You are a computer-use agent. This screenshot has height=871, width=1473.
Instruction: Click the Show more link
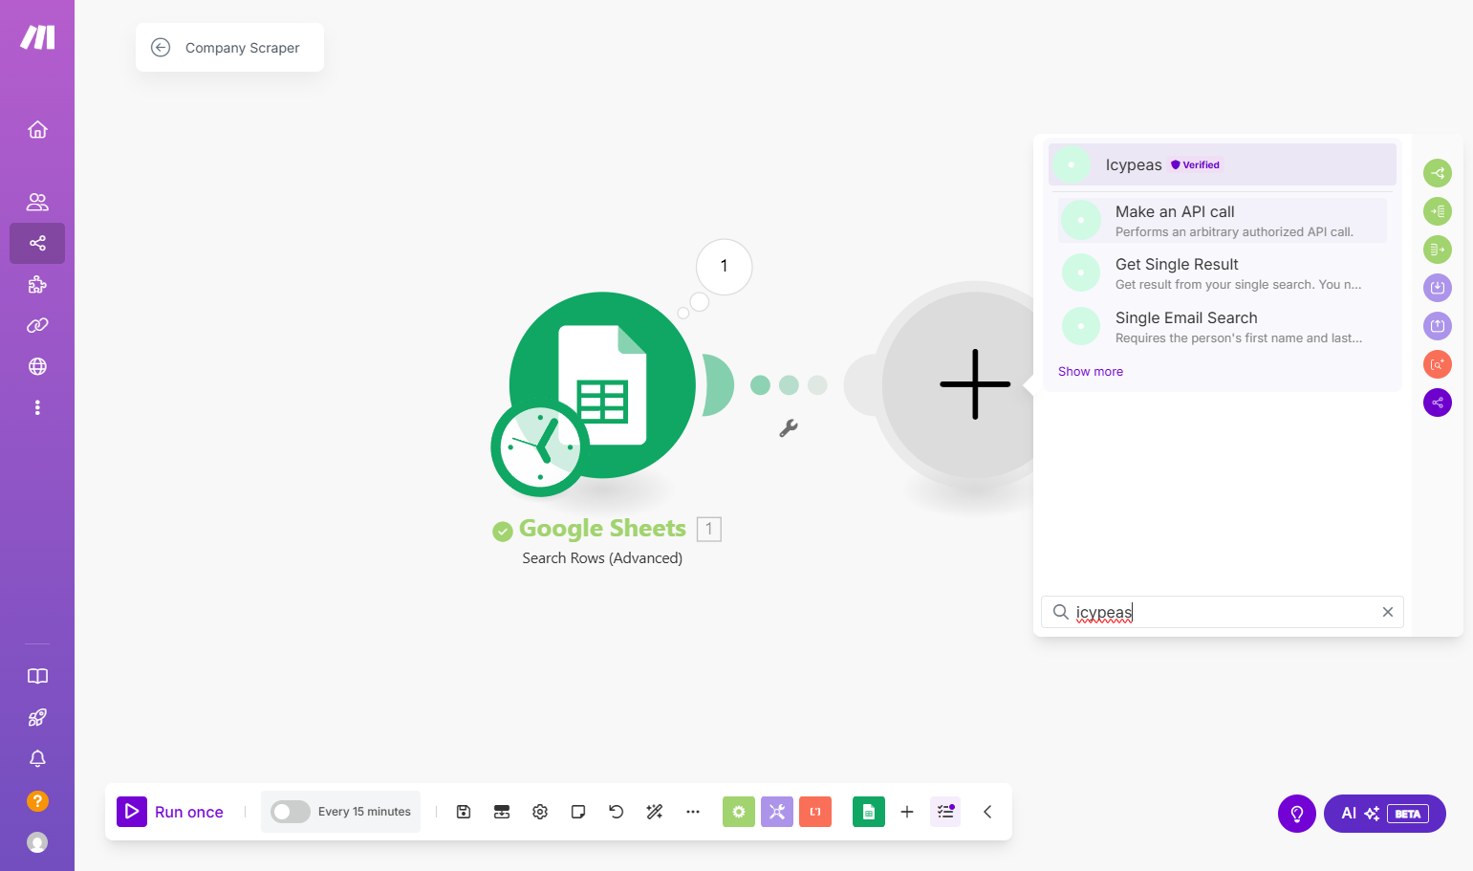coord(1091,372)
